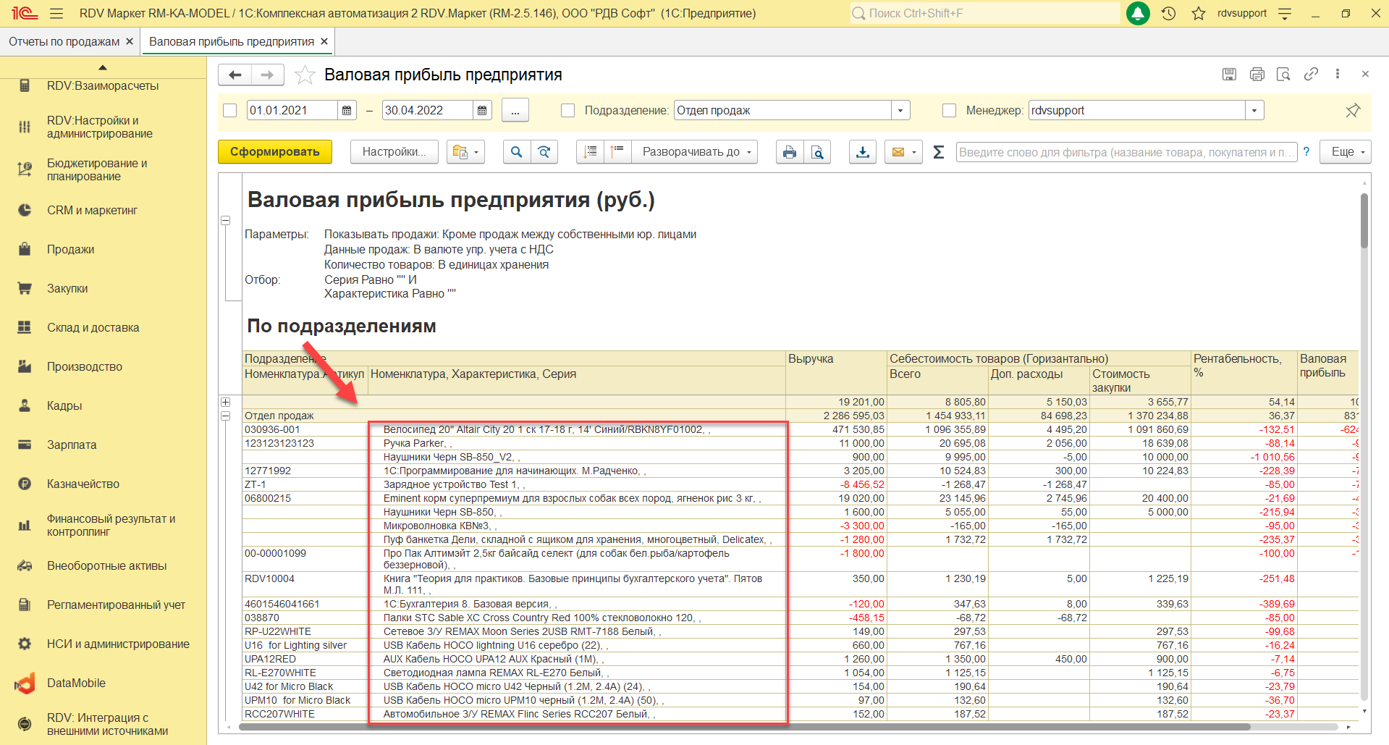Toggle the Менеджер filter checkbox
The height and width of the screenshot is (745, 1389).
click(x=950, y=111)
